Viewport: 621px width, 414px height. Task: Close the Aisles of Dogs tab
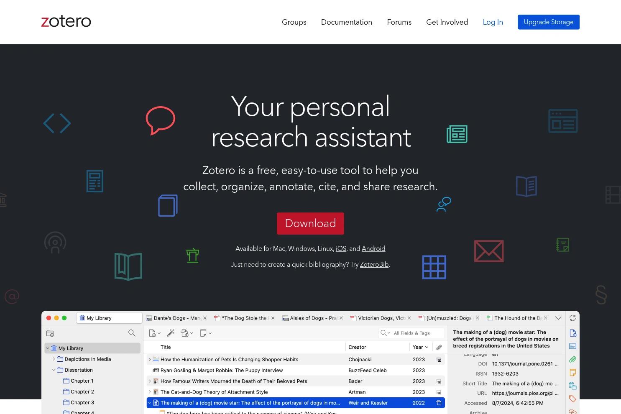click(x=341, y=318)
